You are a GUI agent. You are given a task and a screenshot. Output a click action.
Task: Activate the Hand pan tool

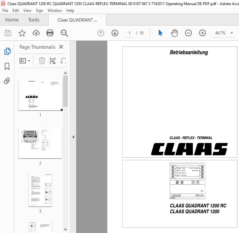174,33
